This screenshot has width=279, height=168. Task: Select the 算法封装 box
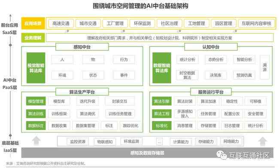point(185,101)
